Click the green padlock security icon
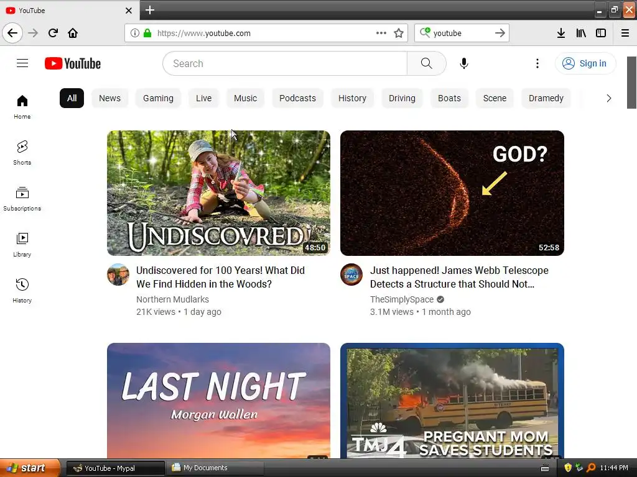Image resolution: width=637 pixels, height=477 pixels. coord(147,33)
